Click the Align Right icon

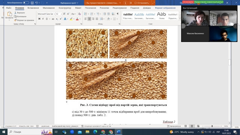coord(93,19)
